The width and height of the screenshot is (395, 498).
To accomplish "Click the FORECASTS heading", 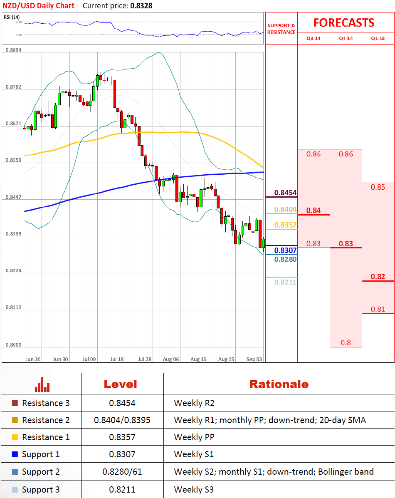I will coord(344,23).
